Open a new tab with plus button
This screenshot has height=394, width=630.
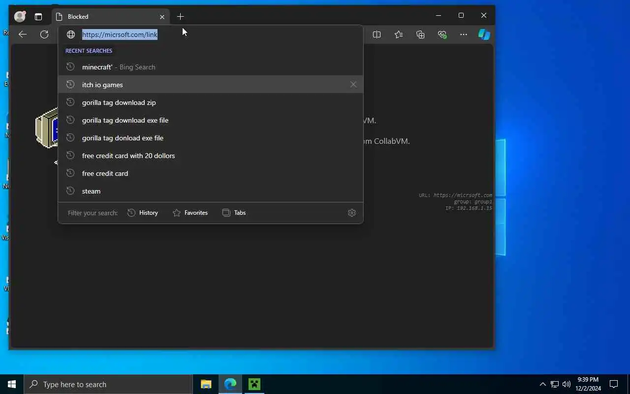[x=180, y=17]
